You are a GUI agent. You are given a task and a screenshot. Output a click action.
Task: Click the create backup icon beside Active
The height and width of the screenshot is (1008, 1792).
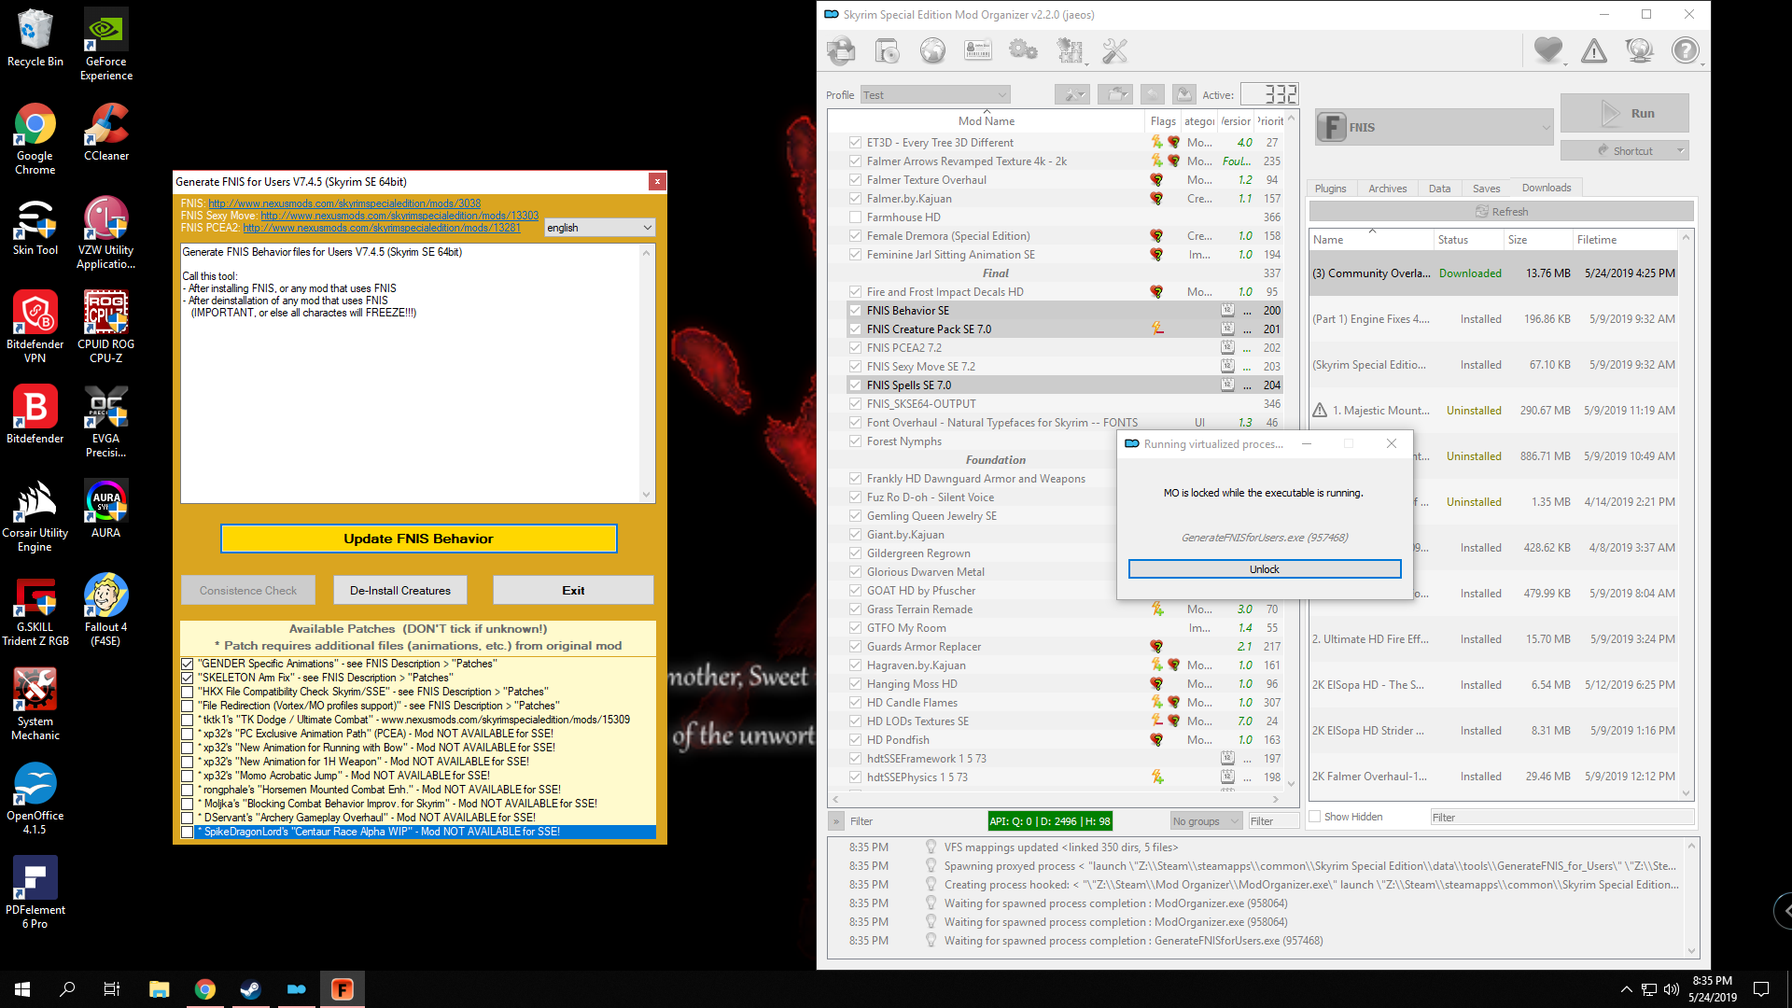tap(1184, 94)
